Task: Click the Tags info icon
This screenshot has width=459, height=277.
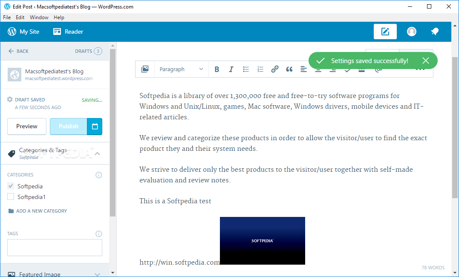Action: (98, 234)
